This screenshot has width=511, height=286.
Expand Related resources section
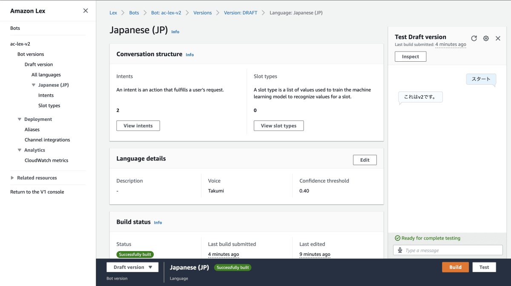[x=12, y=178]
